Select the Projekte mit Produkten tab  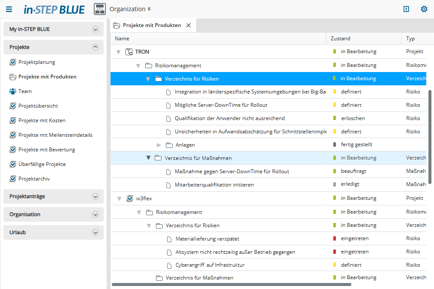pyautogui.click(x=152, y=25)
